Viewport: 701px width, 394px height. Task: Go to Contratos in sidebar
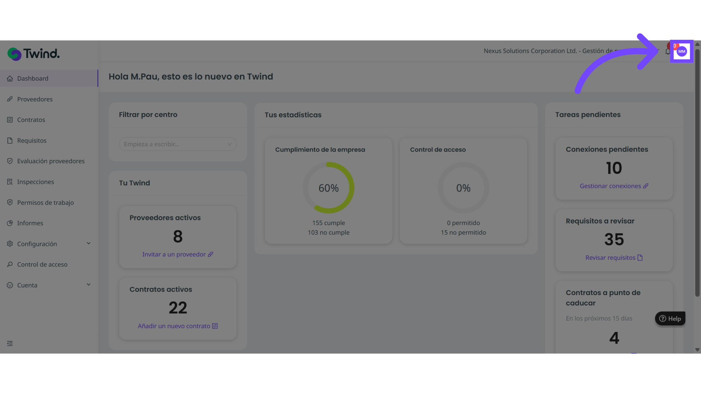click(31, 120)
